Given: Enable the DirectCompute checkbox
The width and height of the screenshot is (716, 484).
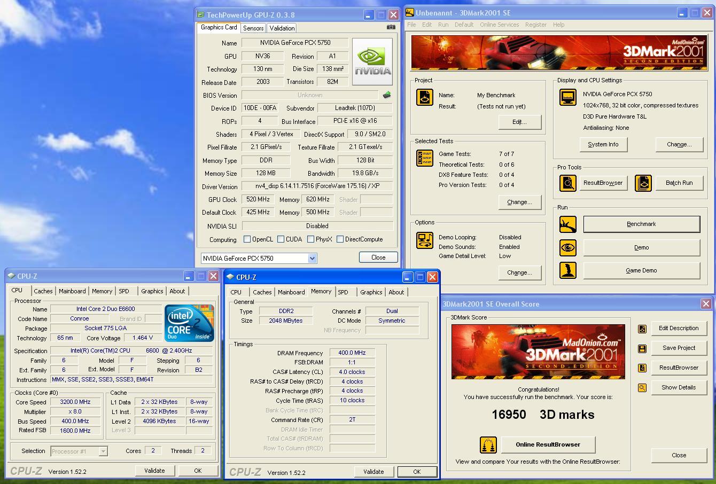Looking at the screenshot, I should (340, 239).
